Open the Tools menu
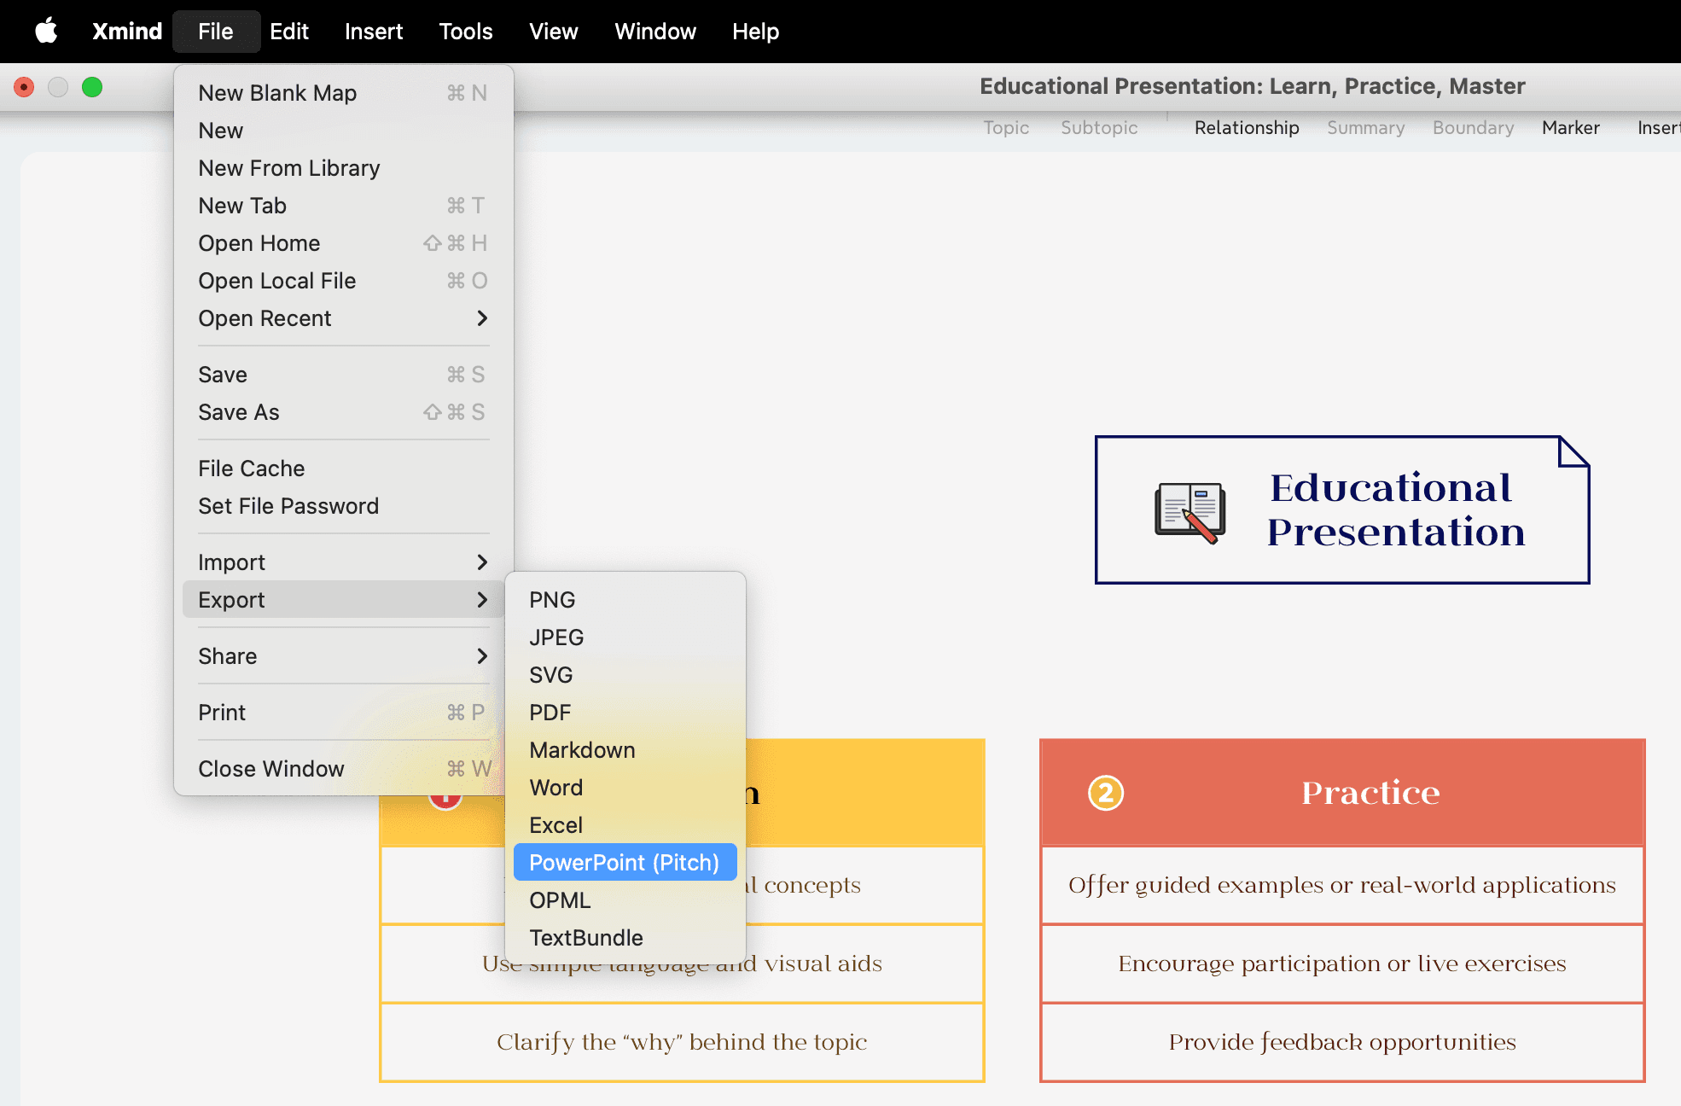The image size is (1681, 1106). click(x=466, y=31)
